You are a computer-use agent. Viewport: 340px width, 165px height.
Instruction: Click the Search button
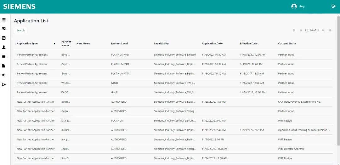coord(20,30)
